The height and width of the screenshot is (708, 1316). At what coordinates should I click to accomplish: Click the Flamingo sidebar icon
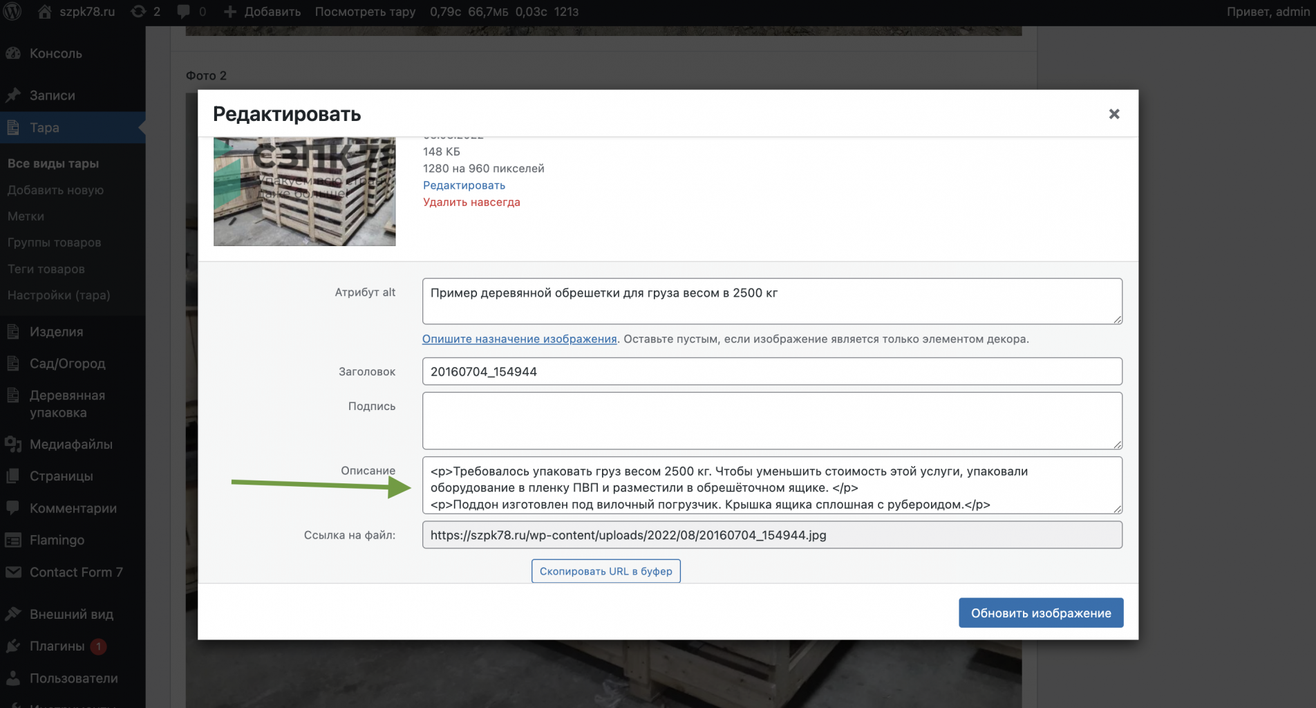(12, 540)
